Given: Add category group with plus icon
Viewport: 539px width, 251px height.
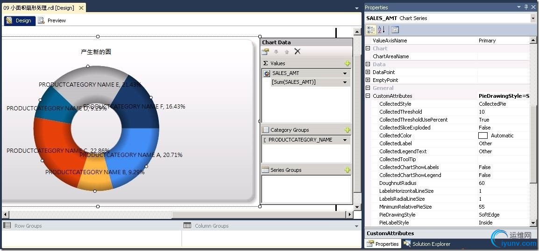Looking at the screenshot, I should pyautogui.click(x=348, y=130).
